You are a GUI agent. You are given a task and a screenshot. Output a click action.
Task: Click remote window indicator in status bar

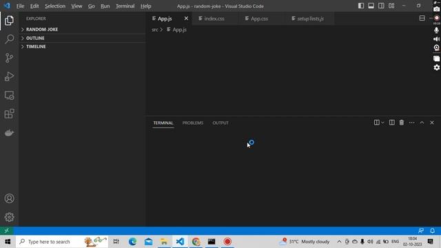coord(6,231)
